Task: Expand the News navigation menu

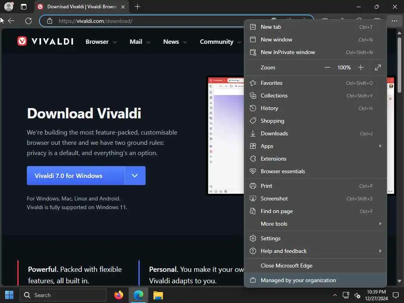Action: coord(175,42)
